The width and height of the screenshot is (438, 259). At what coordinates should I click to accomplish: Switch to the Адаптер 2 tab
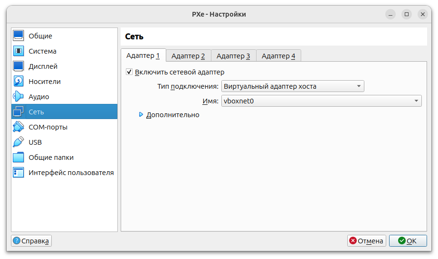tap(188, 56)
